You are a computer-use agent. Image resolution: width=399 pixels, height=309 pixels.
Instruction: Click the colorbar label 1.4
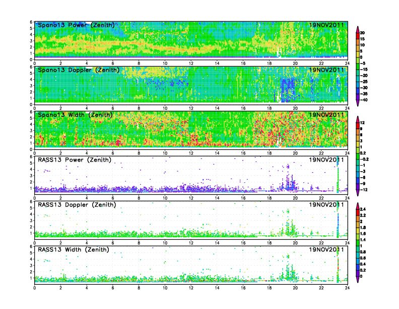(363, 240)
